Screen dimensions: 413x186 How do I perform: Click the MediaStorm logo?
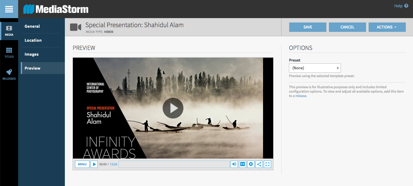point(56,9)
